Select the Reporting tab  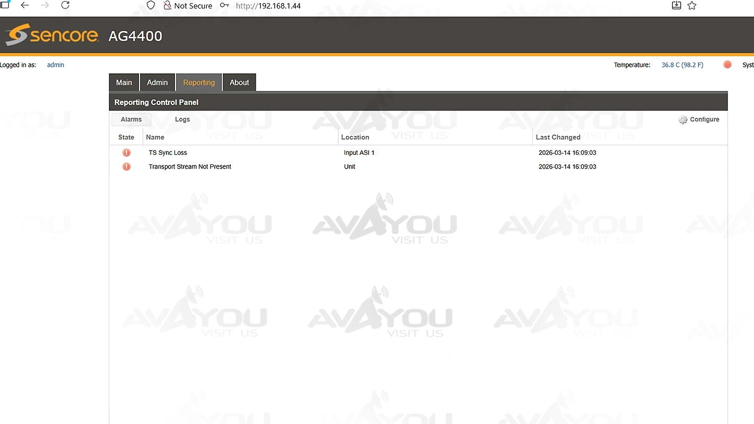tap(199, 83)
